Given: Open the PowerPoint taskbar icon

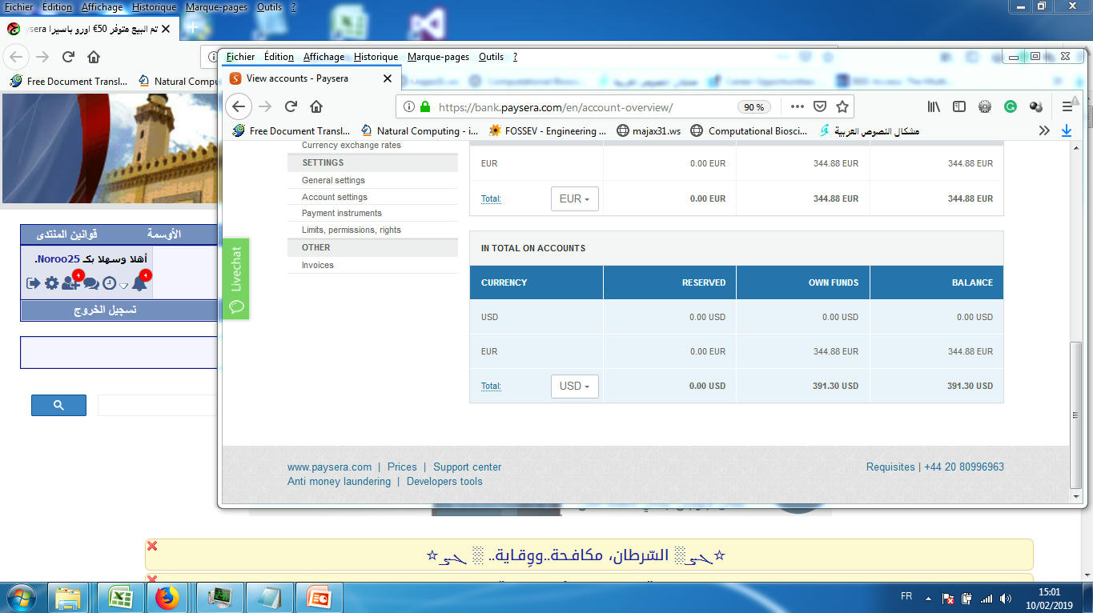Looking at the screenshot, I should coord(319,598).
